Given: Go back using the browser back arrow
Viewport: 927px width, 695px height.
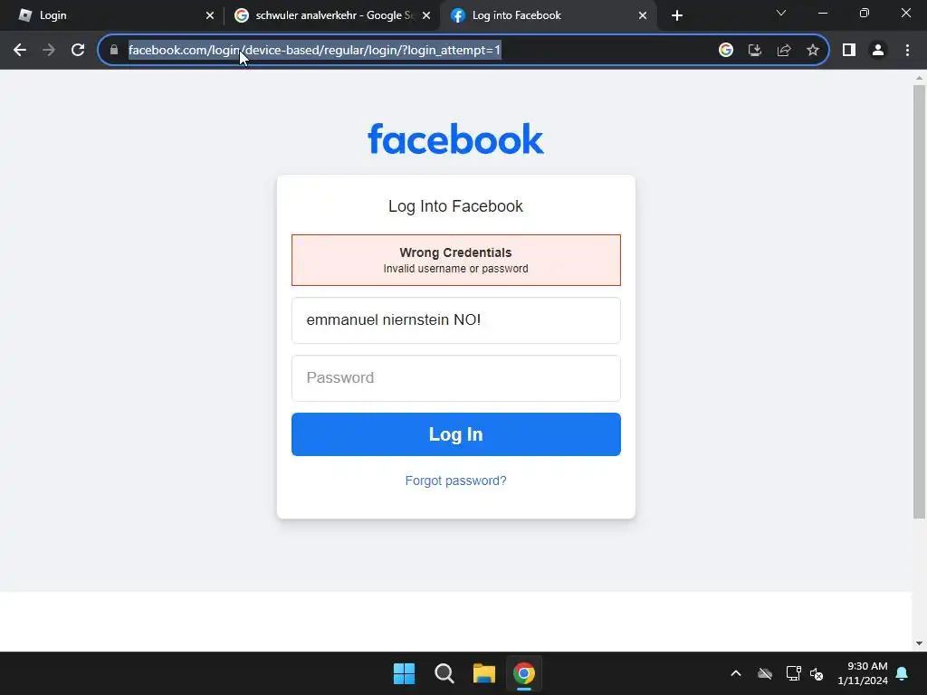Looking at the screenshot, I should pos(20,51).
